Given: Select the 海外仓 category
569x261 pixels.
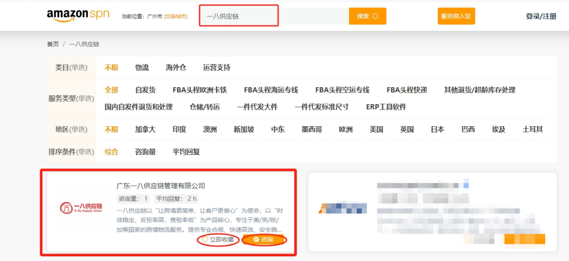Looking at the screenshot, I should (x=176, y=67).
